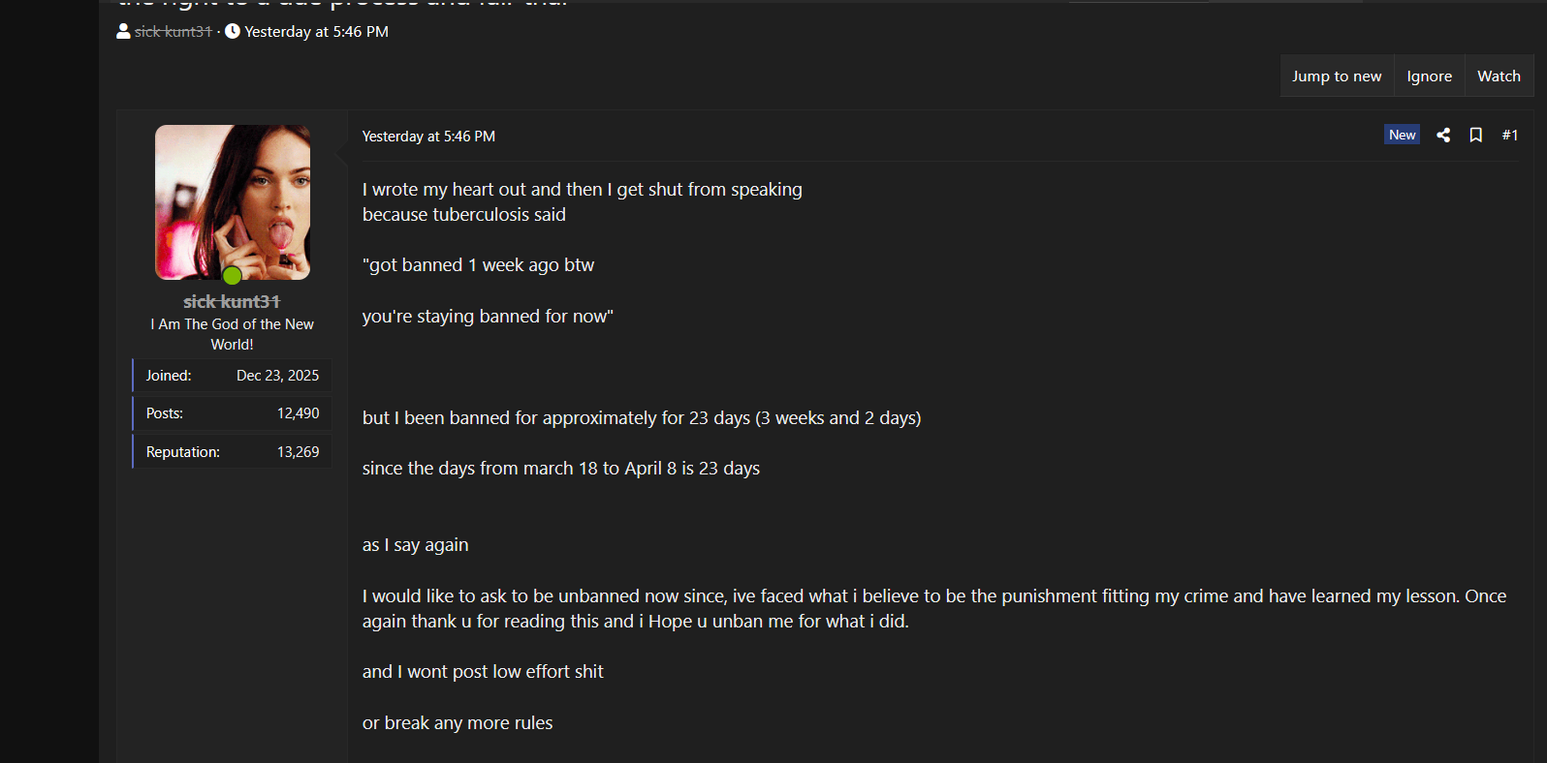This screenshot has width=1547, height=763.
Task: Open the poster's avatar image
Action: 233,202
